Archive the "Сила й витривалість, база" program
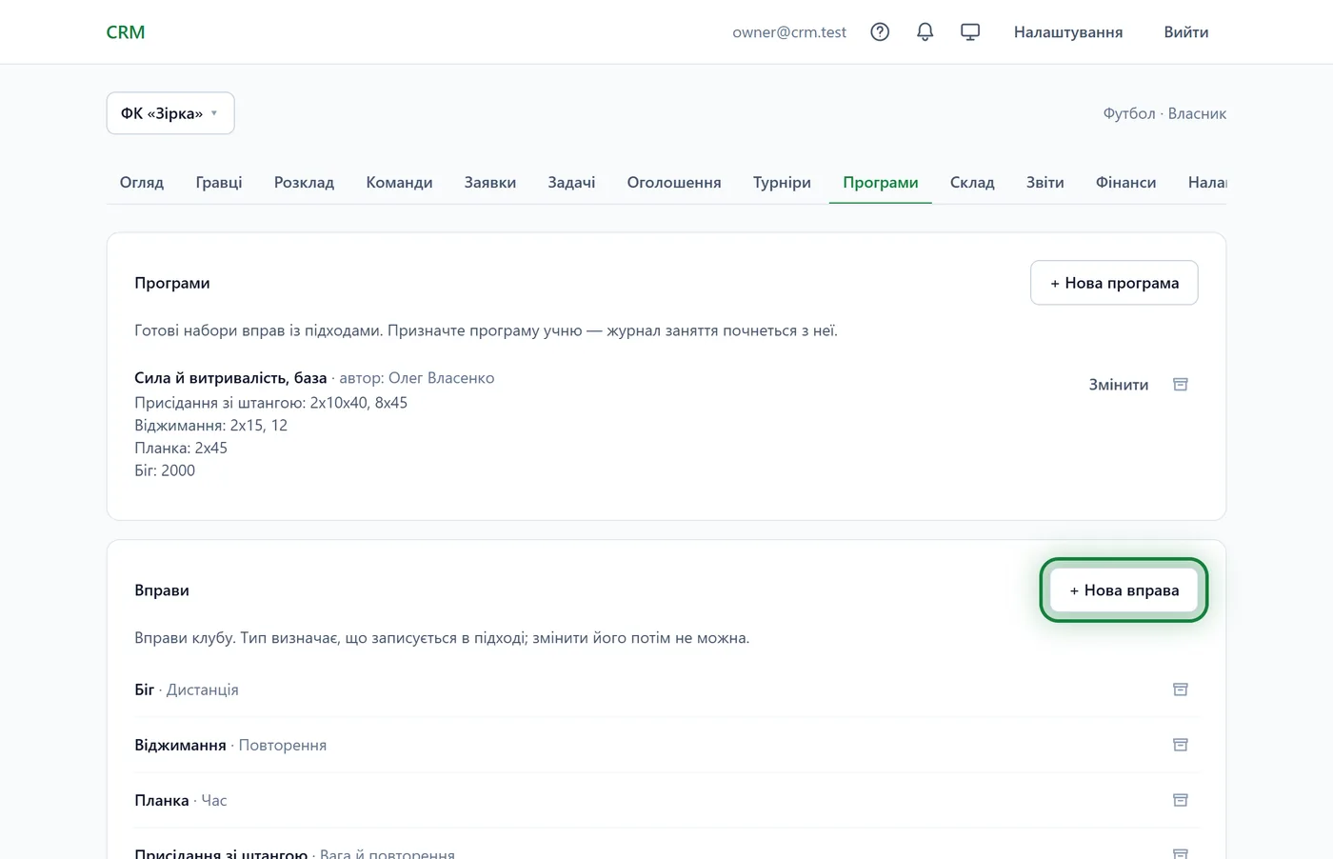The height and width of the screenshot is (859, 1333). [x=1180, y=385]
